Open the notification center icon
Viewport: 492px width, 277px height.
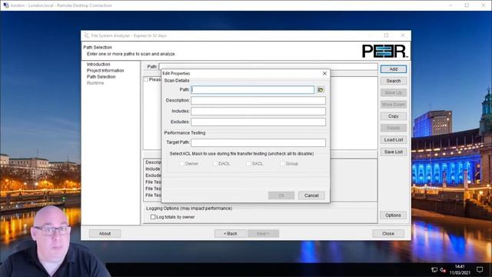[480, 270]
